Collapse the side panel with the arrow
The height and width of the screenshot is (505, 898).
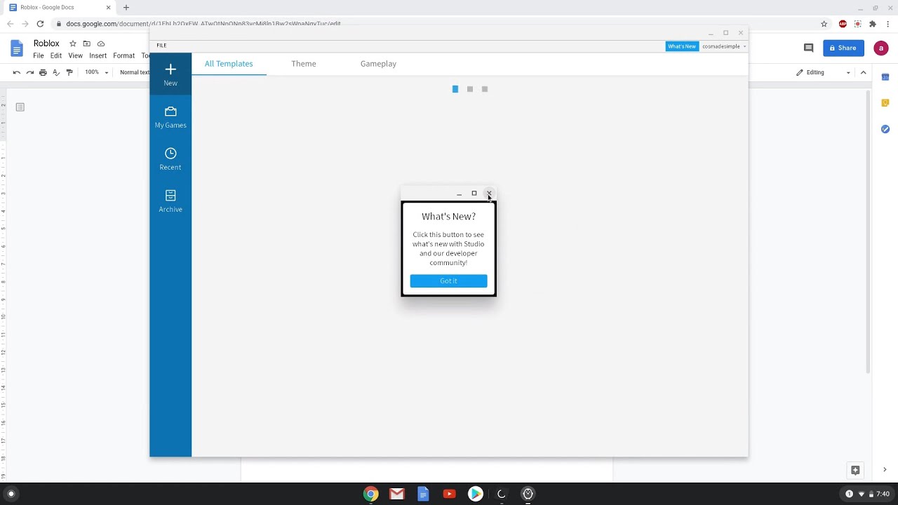(885, 470)
